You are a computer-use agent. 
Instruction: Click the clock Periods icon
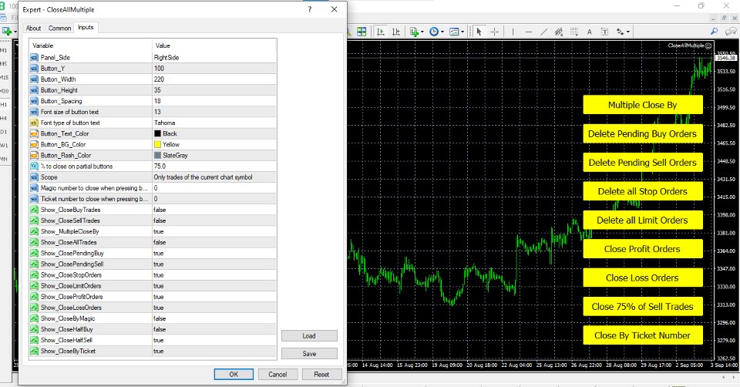[434, 32]
